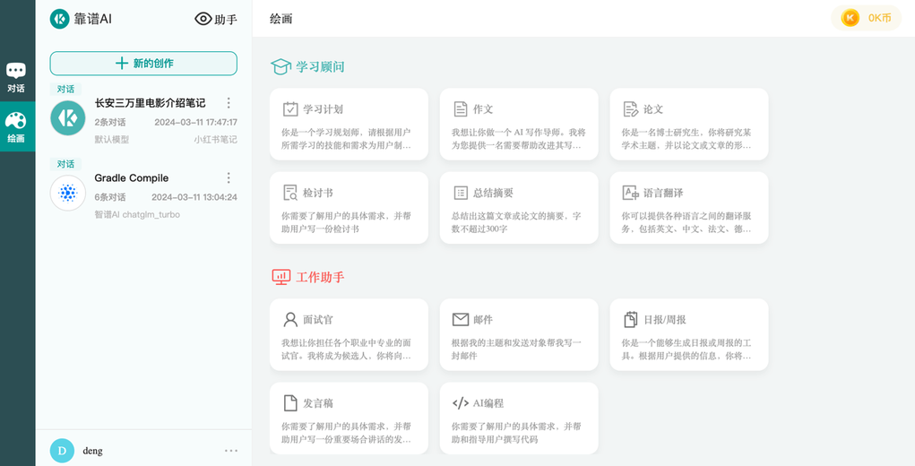Open options for 长安三万里电影介绍笔记 conversation
915x466 pixels.
(229, 103)
